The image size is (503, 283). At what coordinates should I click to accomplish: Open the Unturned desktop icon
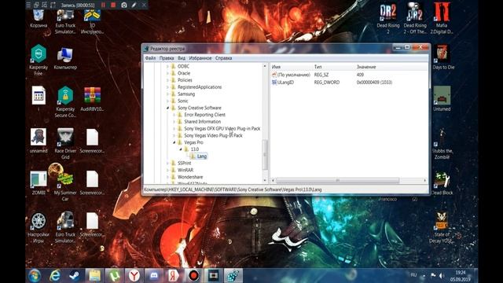point(442,98)
